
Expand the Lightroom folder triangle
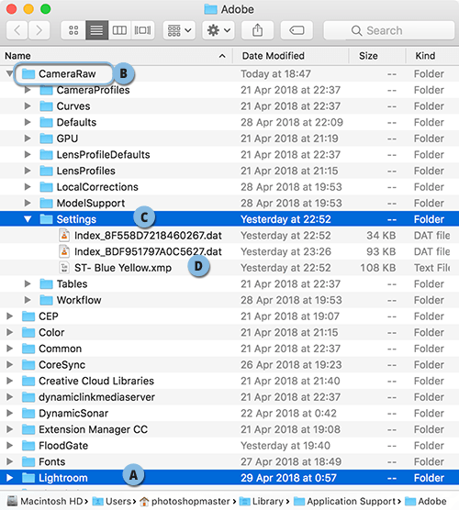[10, 478]
